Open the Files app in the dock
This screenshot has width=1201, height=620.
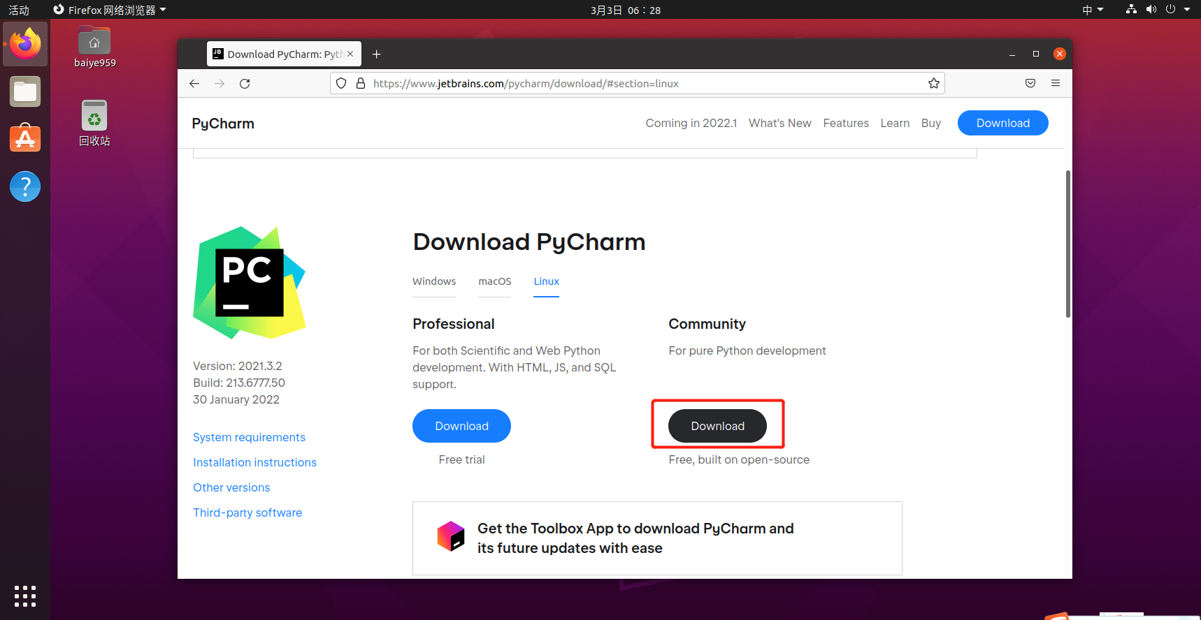(x=25, y=91)
